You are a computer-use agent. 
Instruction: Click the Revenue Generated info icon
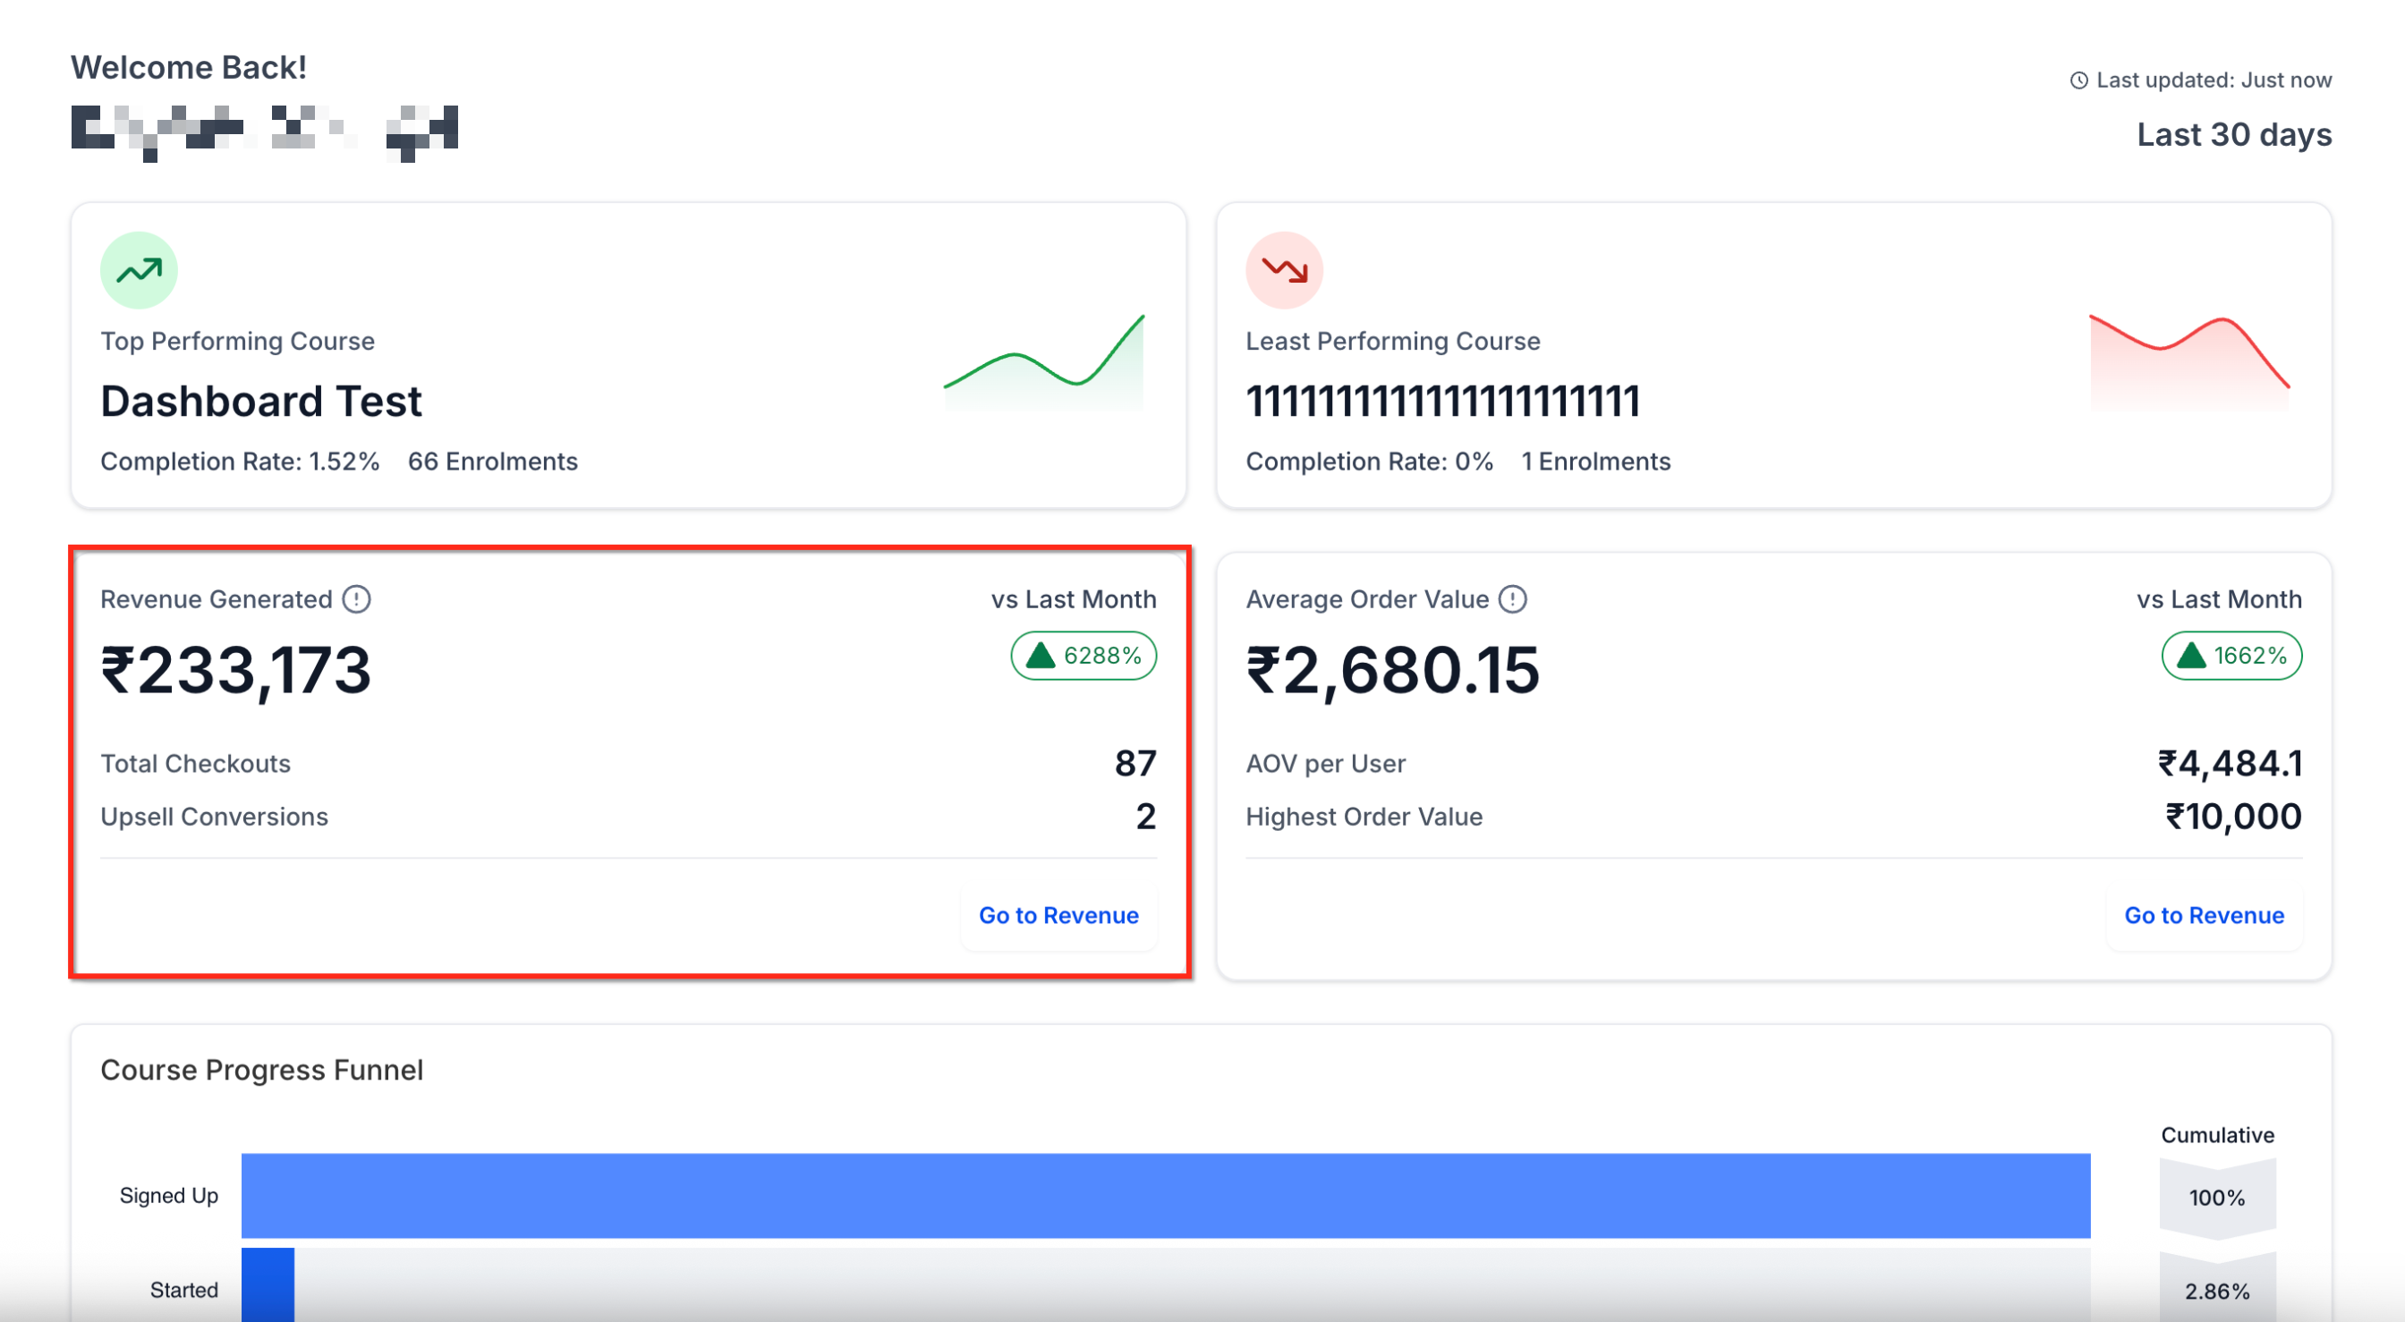click(x=357, y=599)
